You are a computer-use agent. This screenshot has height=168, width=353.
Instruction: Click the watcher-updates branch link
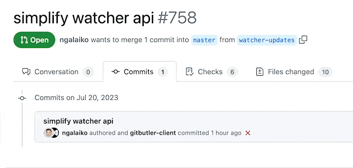[267, 40]
